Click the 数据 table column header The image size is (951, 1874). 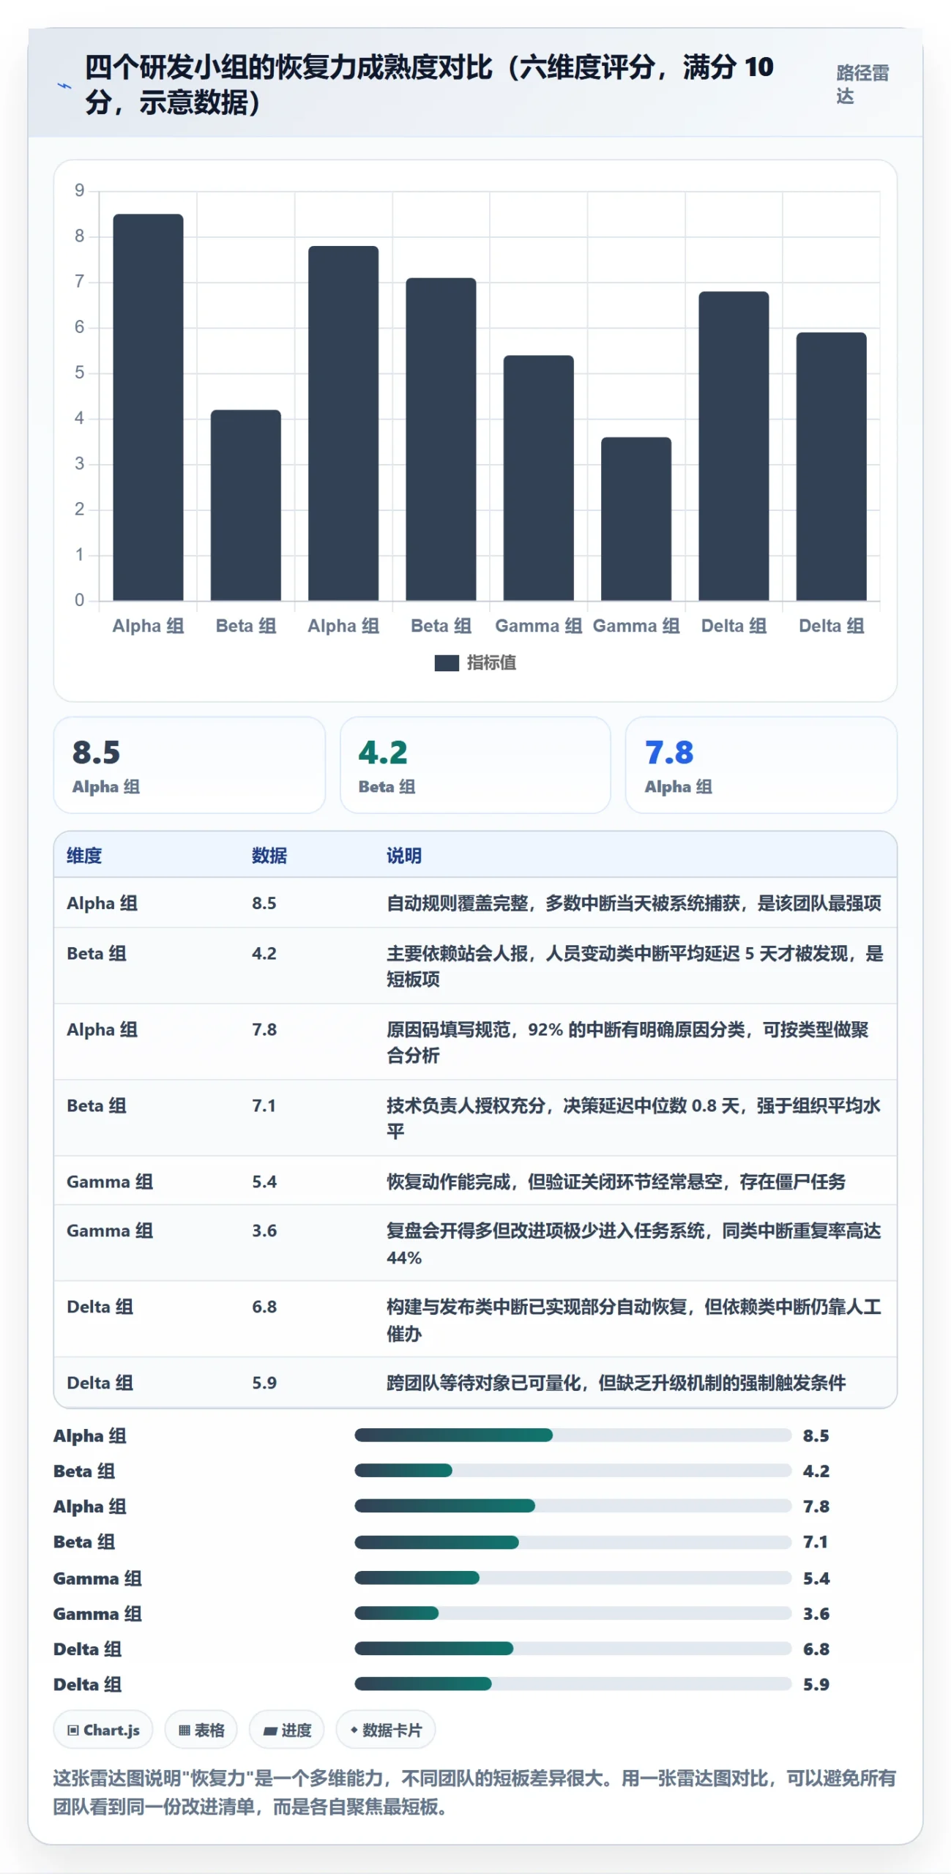[x=269, y=855]
